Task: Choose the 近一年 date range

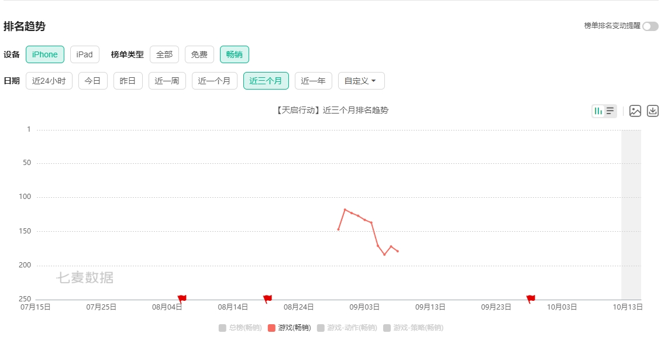Action: tap(313, 81)
